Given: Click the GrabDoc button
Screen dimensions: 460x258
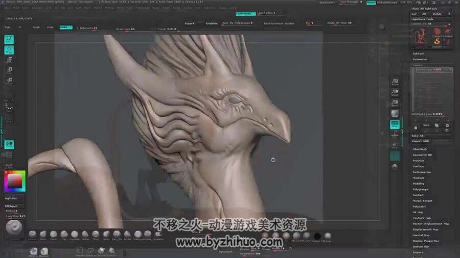Looking at the screenshot, I should click(x=212, y=23).
